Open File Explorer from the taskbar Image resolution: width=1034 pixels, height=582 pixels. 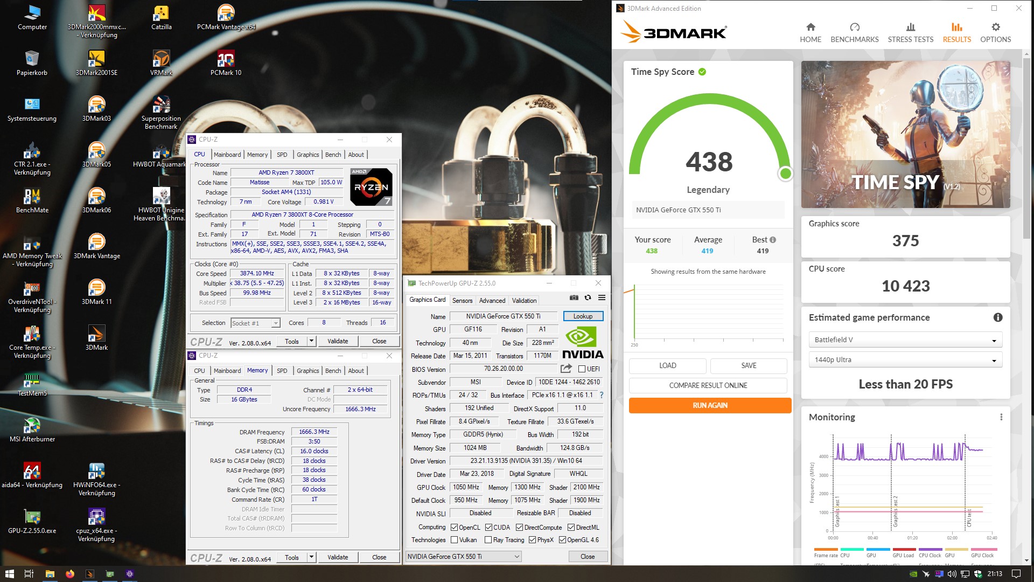50,574
